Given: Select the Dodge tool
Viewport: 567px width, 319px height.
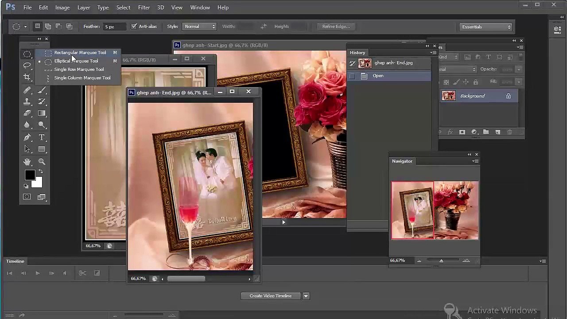Looking at the screenshot, I should [42, 125].
